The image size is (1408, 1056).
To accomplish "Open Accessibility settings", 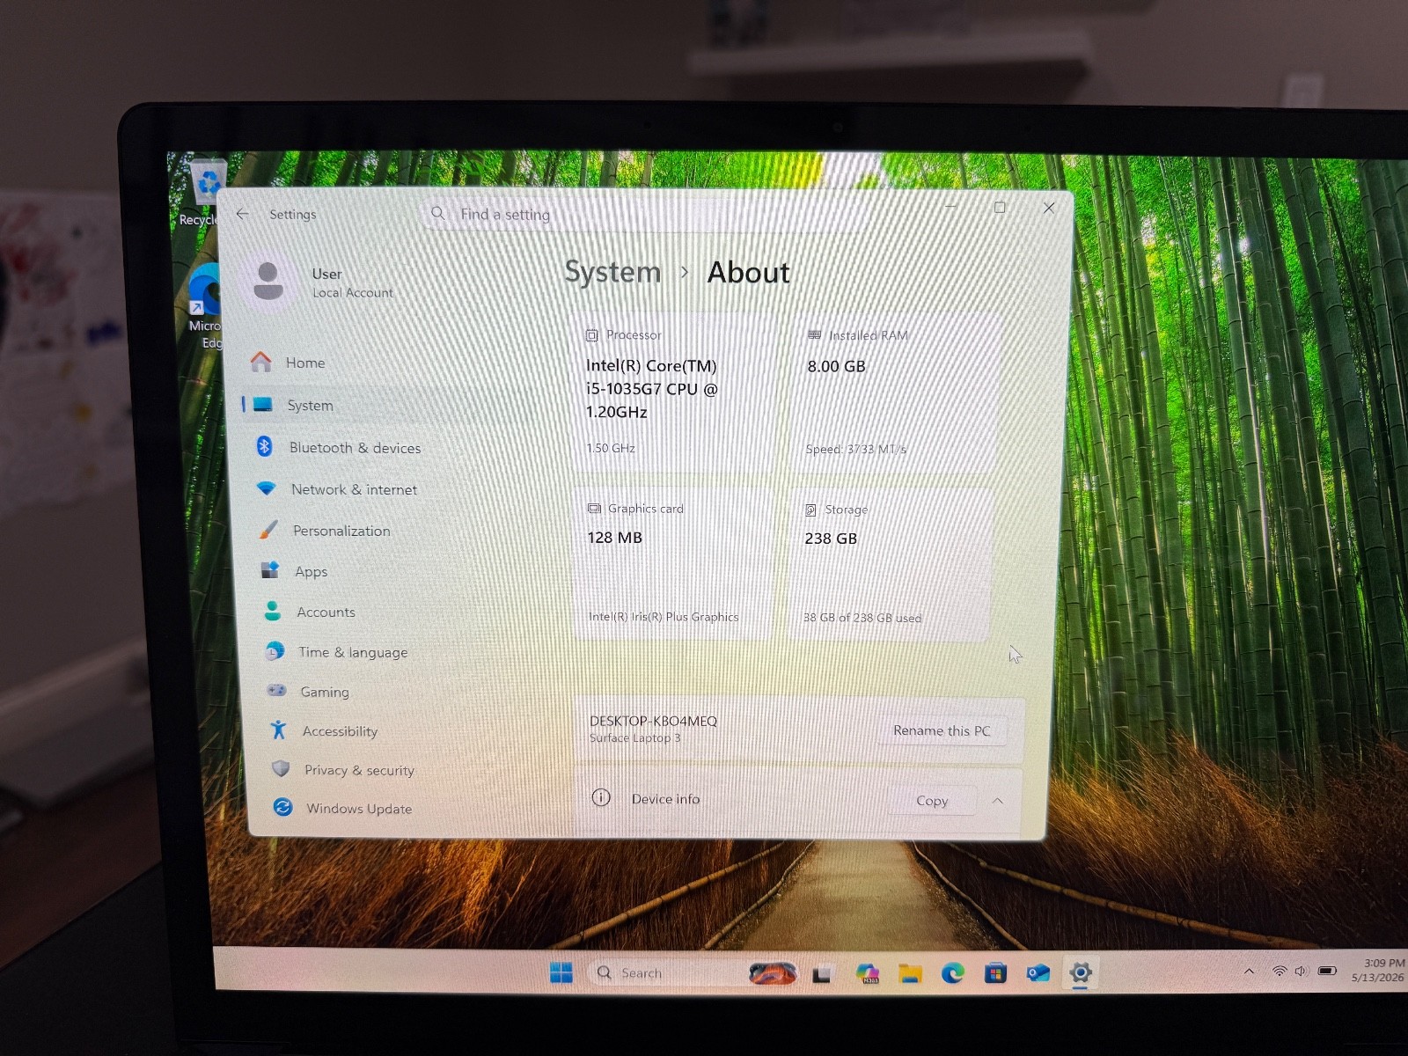I will point(387,730).
